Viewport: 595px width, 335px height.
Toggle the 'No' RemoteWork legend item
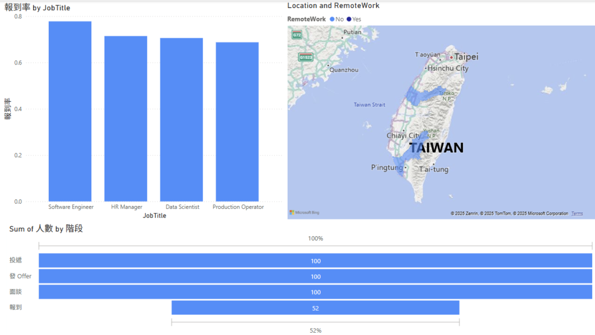pos(336,19)
